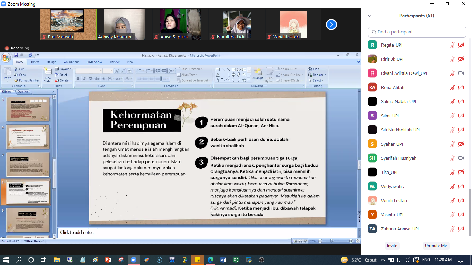Click the blue next-videos arrow in Zoom
Screen dimensions: 472x265
click(331, 24)
